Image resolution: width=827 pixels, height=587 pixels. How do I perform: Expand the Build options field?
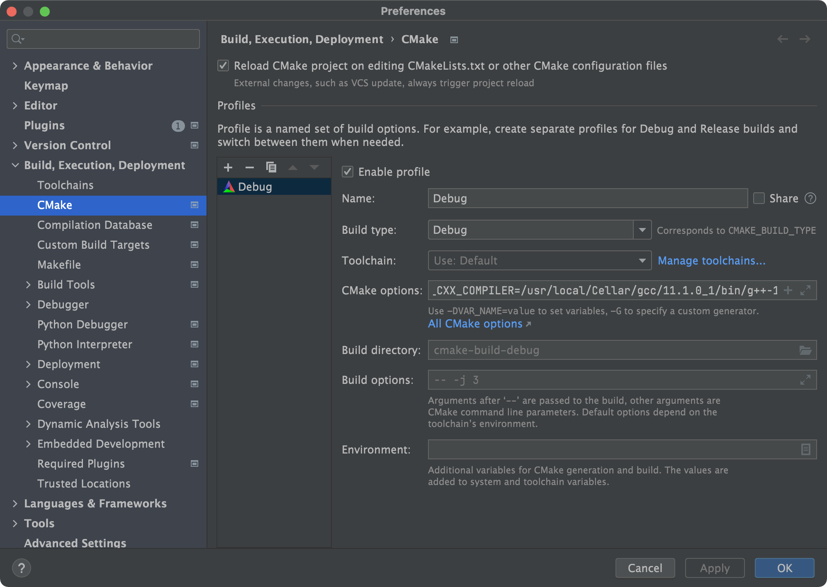[805, 380]
